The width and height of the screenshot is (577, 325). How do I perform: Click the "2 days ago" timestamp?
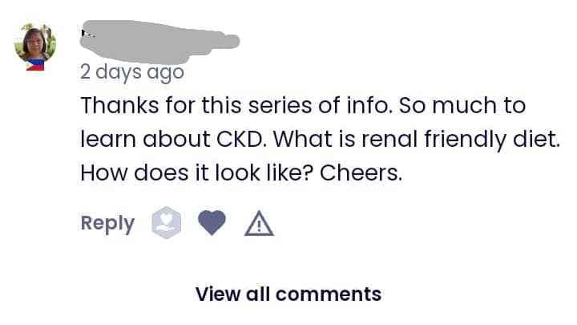click(131, 71)
